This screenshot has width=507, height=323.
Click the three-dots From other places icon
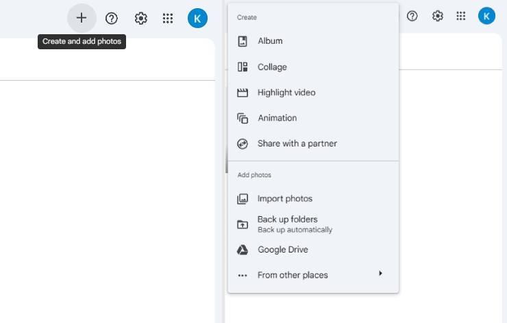coord(243,276)
